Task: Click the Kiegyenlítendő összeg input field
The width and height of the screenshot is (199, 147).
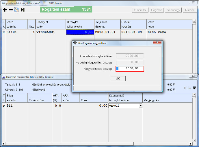Action: (x=130, y=69)
